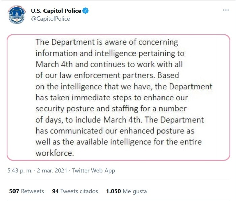Open the "Twitter Web App" source link
The height and width of the screenshot is (201, 236).
[x=93, y=171]
